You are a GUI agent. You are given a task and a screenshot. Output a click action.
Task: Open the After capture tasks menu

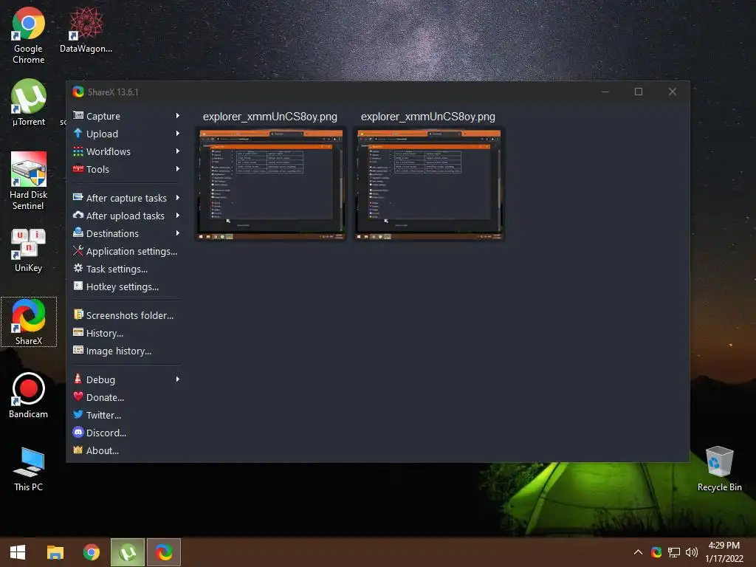coord(127,198)
